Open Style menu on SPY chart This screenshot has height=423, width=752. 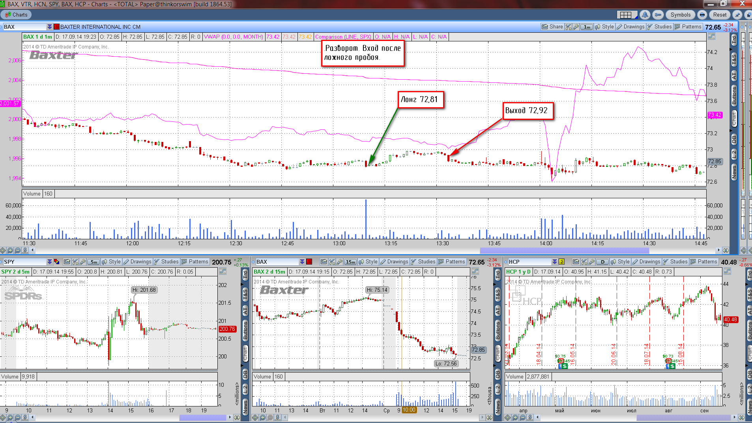tap(111, 262)
